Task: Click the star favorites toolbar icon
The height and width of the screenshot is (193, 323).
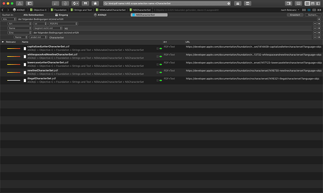Action: click(x=95, y=3)
